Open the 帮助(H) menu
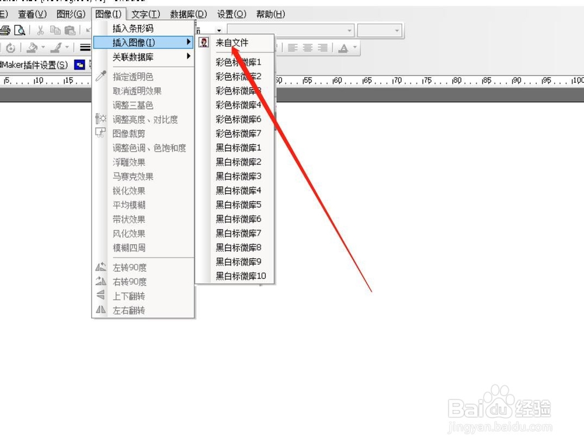Screen dimensions: 584x447 coord(270,13)
